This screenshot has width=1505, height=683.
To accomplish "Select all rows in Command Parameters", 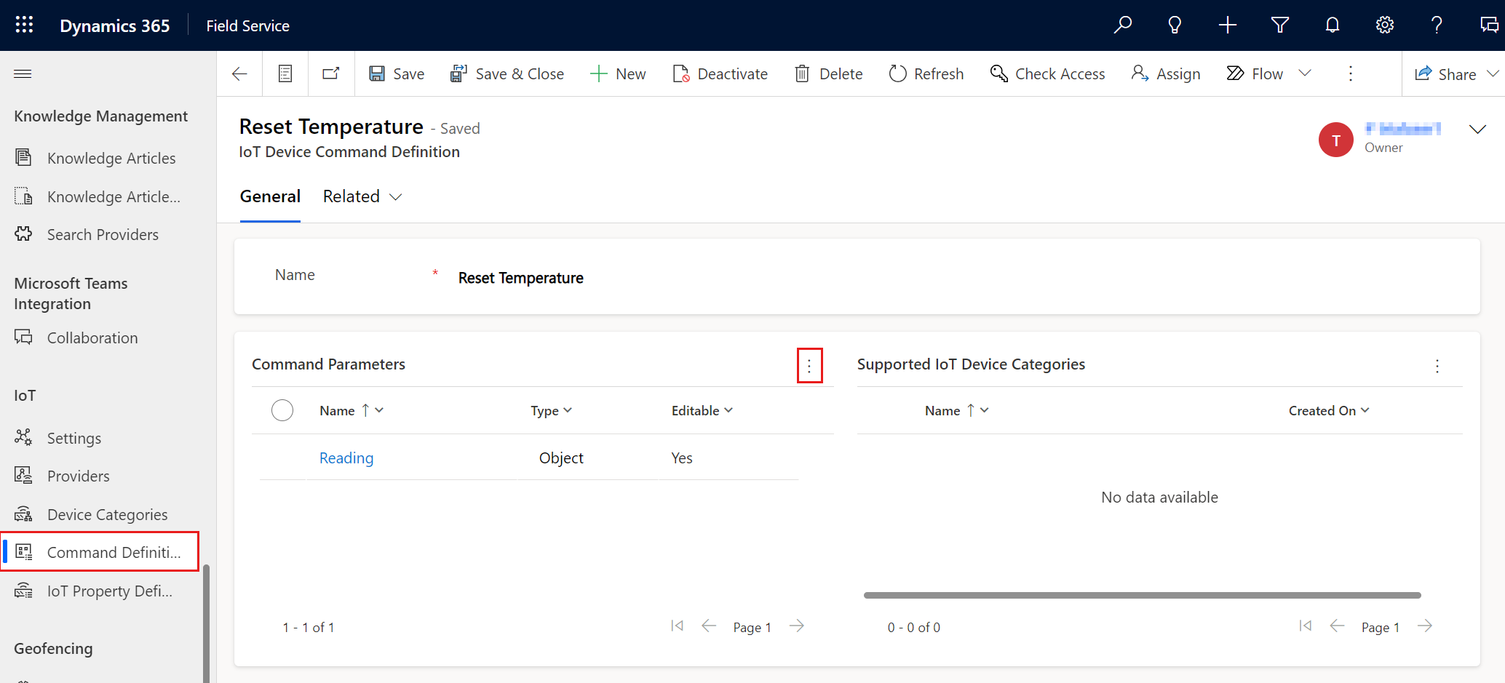I will (x=282, y=410).
